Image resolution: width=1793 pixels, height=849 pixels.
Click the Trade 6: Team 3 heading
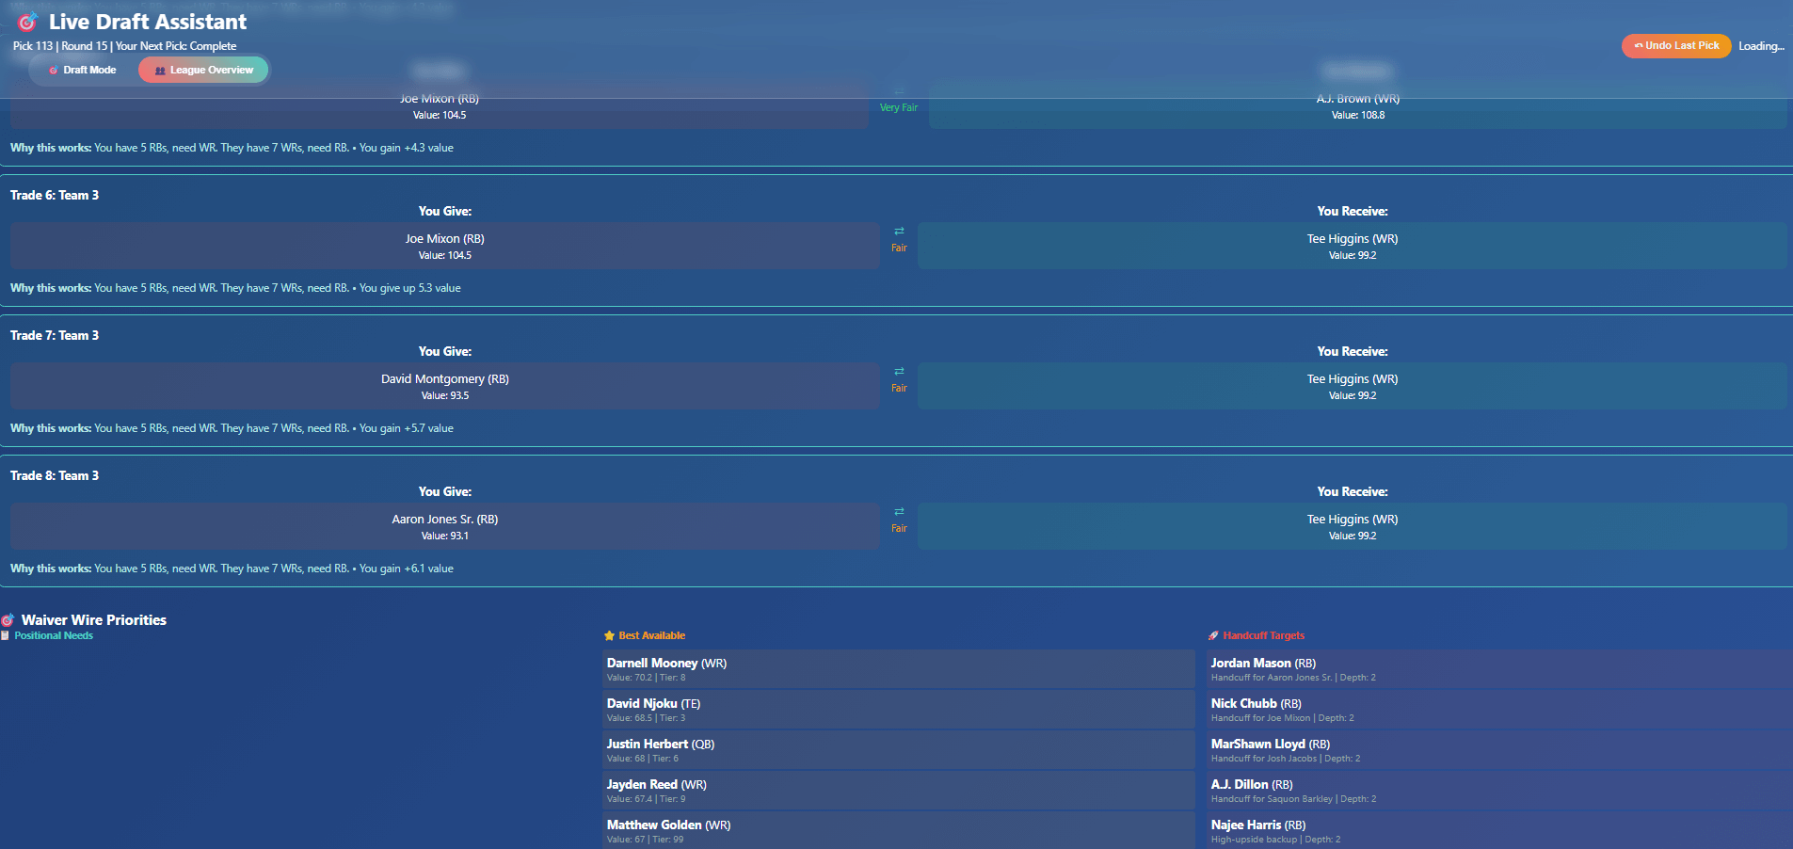click(55, 195)
